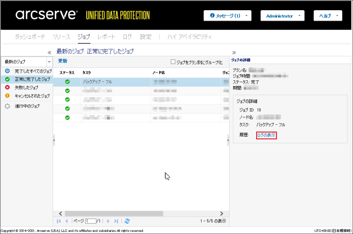The width and height of the screenshot is (353, 234).
Task: Expand the 最新のジョブ combo box arrow
Action: pyautogui.click(x=49, y=62)
